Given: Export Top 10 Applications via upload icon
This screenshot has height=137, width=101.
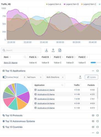Looking at the screenshot, I should pyautogui.click(x=80, y=77).
